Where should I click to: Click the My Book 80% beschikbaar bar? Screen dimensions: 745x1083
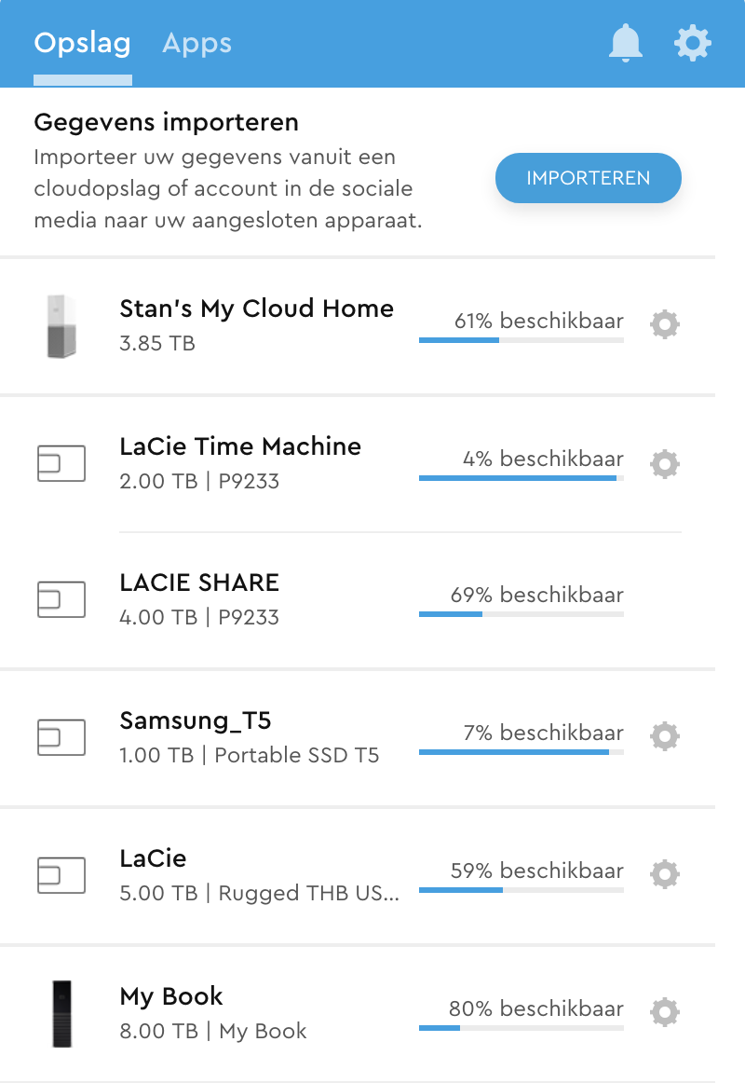click(x=521, y=1027)
